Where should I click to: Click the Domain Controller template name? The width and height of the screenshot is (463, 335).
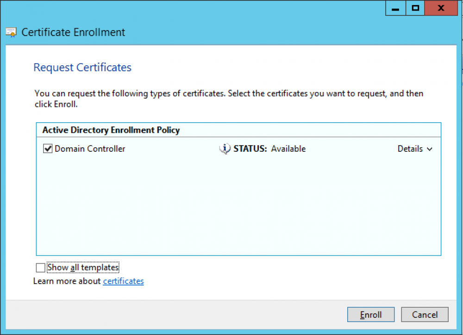pos(90,149)
